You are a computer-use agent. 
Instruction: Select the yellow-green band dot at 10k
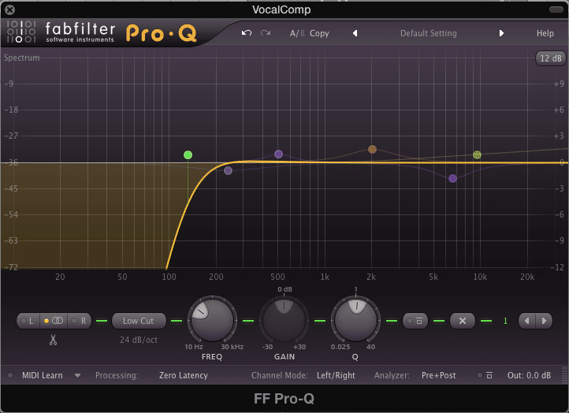coord(477,155)
